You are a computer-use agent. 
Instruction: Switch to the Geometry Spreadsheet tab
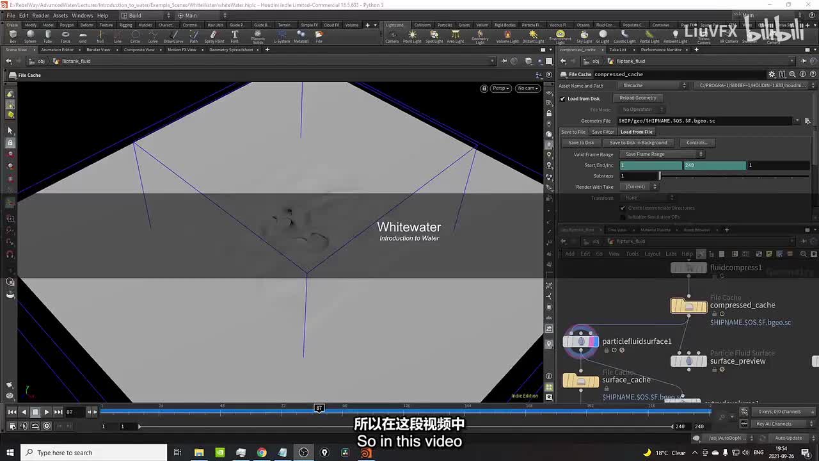click(231, 49)
